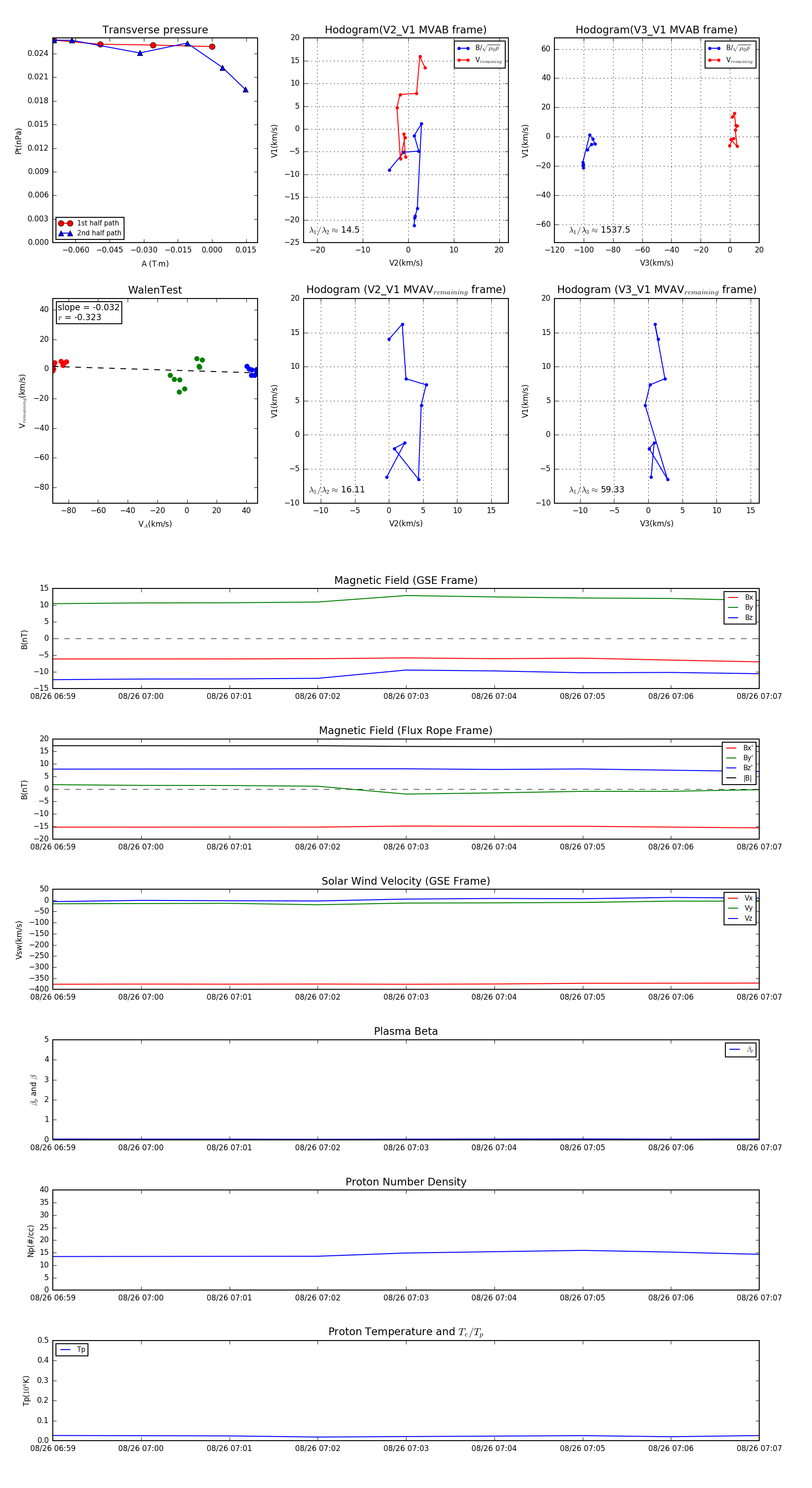Click the "Hodogram (V2_V1 MVAV remaining frame)" title
Screen dimensions: 812x1488
[406, 290]
